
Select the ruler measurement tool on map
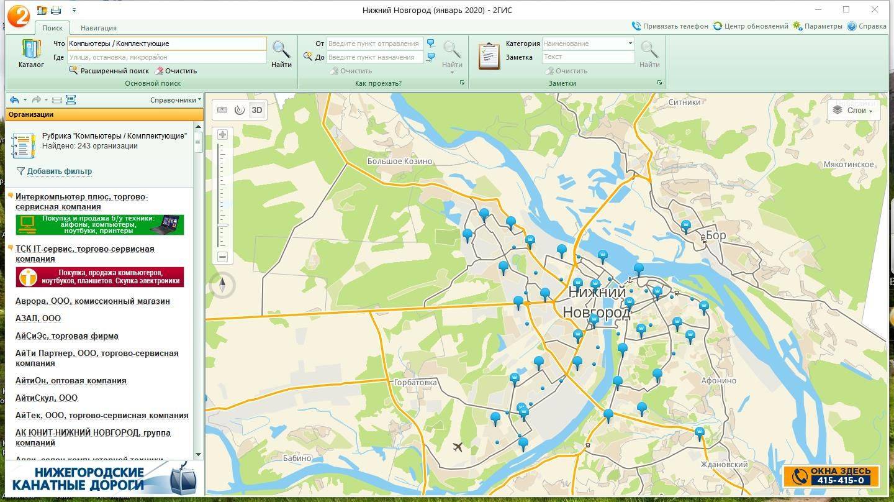tap(222, 110)
